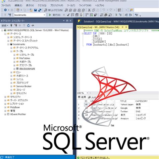Open Object Explorer window position dropdown arrow

(64, 21)
